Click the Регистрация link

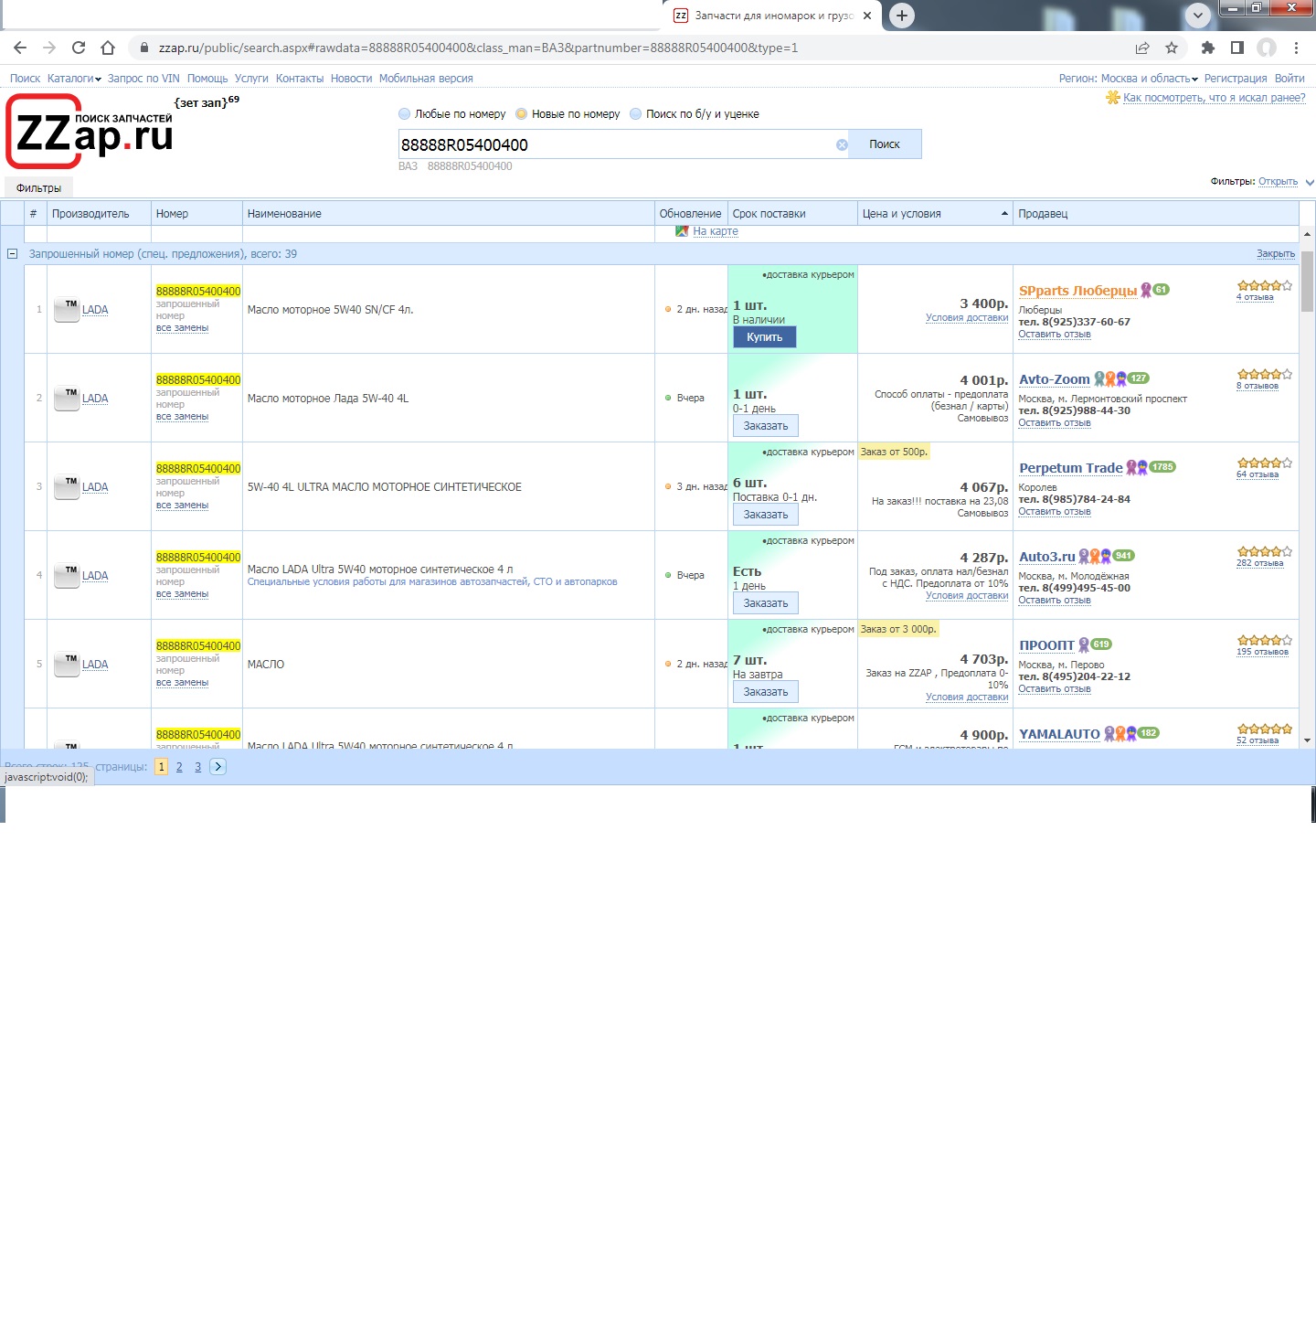(x=1236, y=79)
